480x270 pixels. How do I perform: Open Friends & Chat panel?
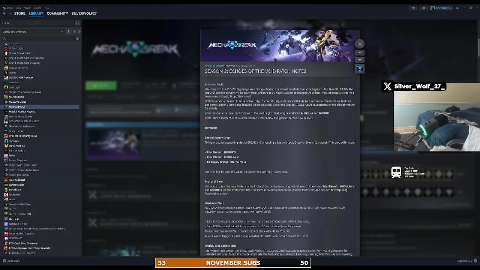click(x=466, y=261)
